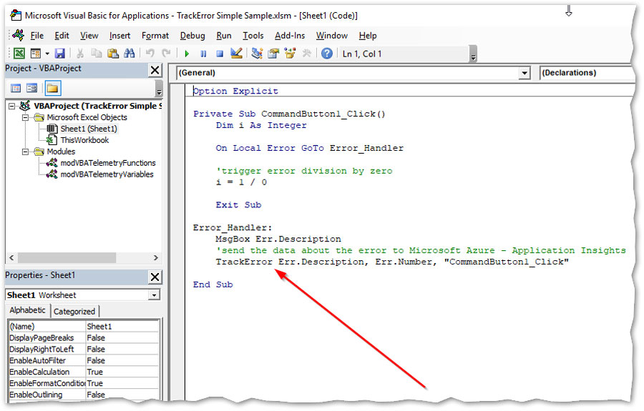Open the View menu
The width and height of the screenshot is (644, 411).
(89, 36)
